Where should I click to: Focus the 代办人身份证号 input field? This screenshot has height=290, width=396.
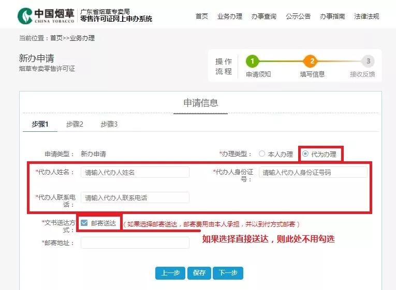point(313,172)
